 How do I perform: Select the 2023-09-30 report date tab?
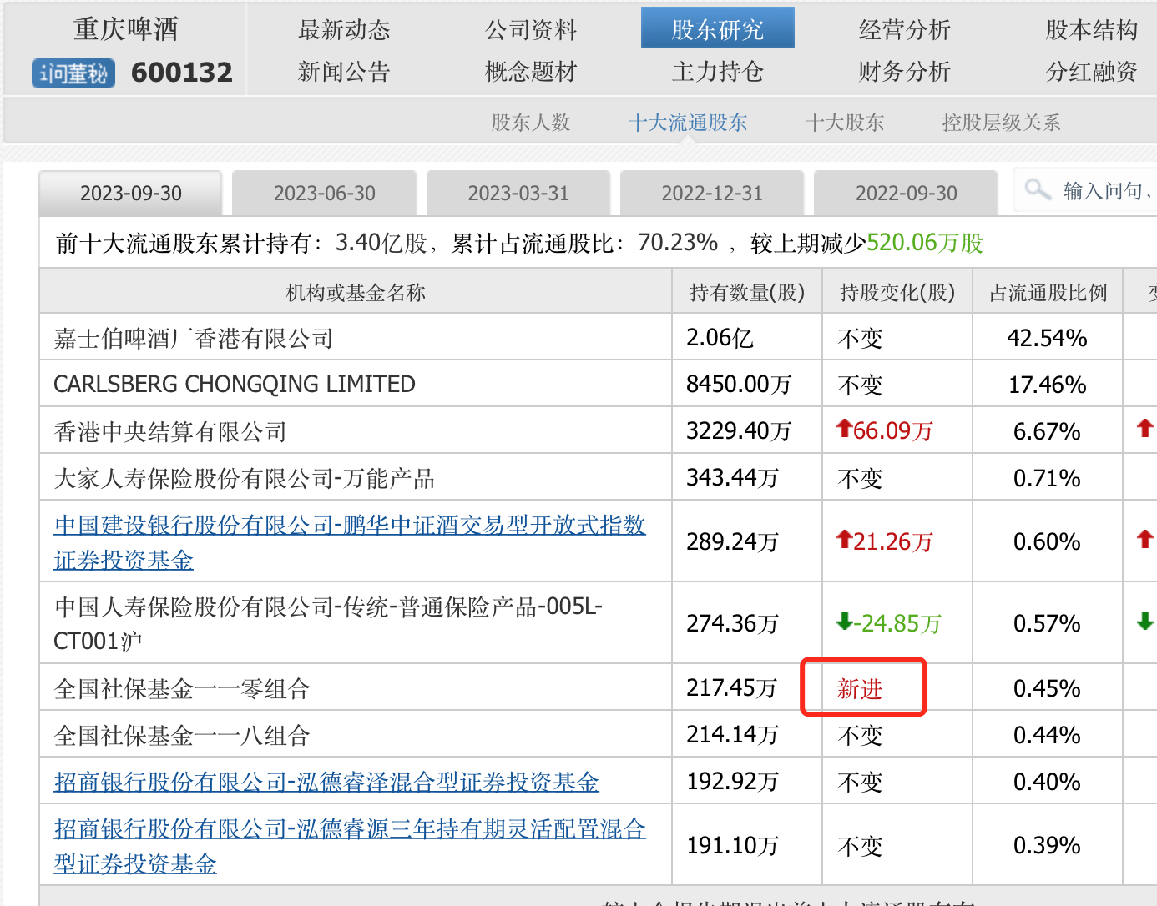pyautogui.click(x=131, y=194)
